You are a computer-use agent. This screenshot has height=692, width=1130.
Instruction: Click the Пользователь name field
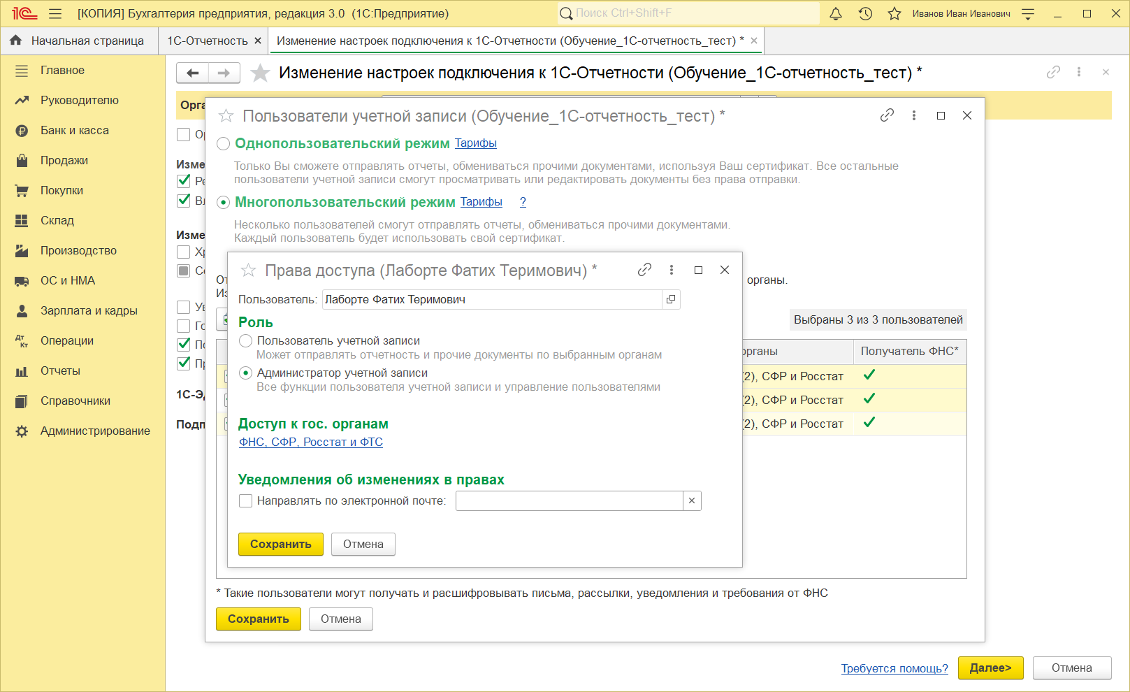point(492,299)
